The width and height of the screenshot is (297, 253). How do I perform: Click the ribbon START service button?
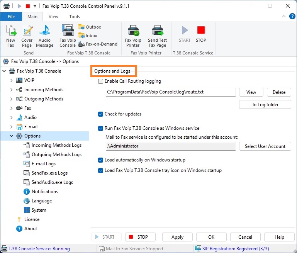pos(185,34)
